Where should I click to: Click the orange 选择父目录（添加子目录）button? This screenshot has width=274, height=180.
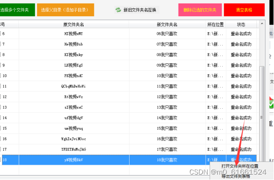(65, 10)
